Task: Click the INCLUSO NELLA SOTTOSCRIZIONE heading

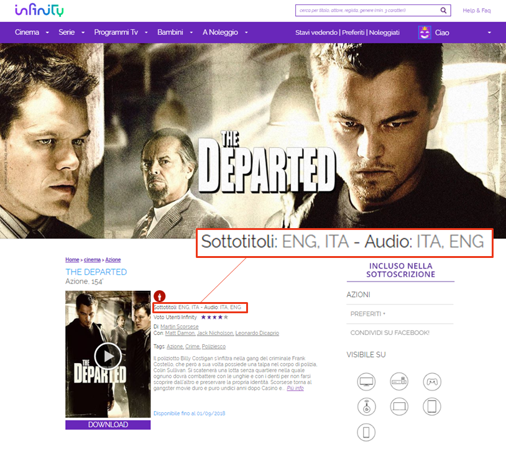Action: click(400, 270)
